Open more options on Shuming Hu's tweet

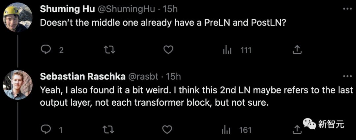click(347, 9)
